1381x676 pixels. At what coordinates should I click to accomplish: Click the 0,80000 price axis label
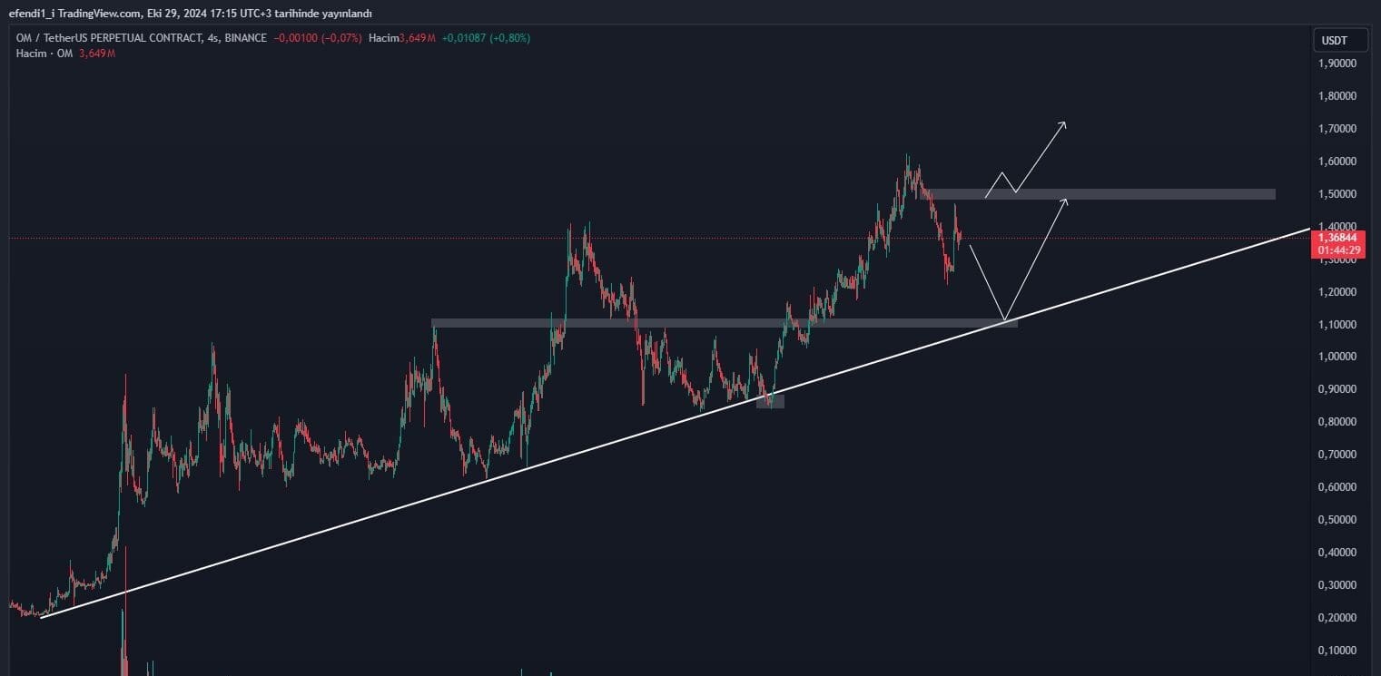point(1337,422)
